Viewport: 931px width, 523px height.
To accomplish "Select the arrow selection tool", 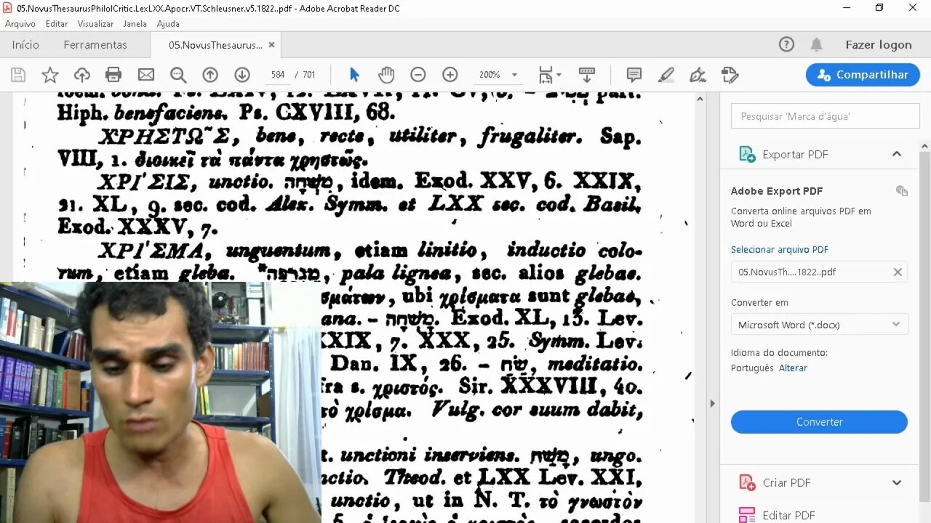I will pyautogui.click(x=354, y=75).
